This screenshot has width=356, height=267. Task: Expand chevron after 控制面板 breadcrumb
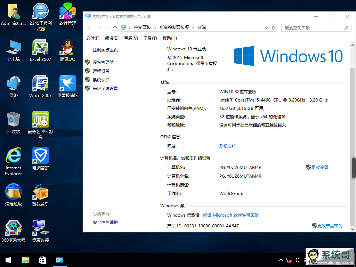point(155,28)
